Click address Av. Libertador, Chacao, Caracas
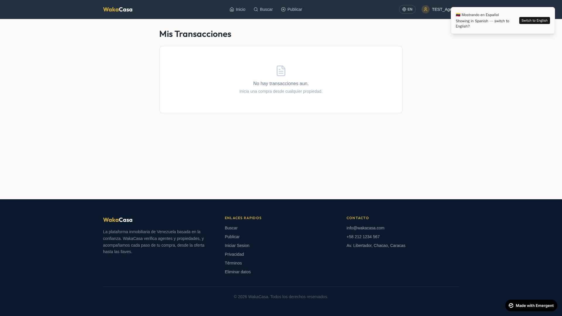This screenshot has height=316, width=562. (x=376, y=245)
